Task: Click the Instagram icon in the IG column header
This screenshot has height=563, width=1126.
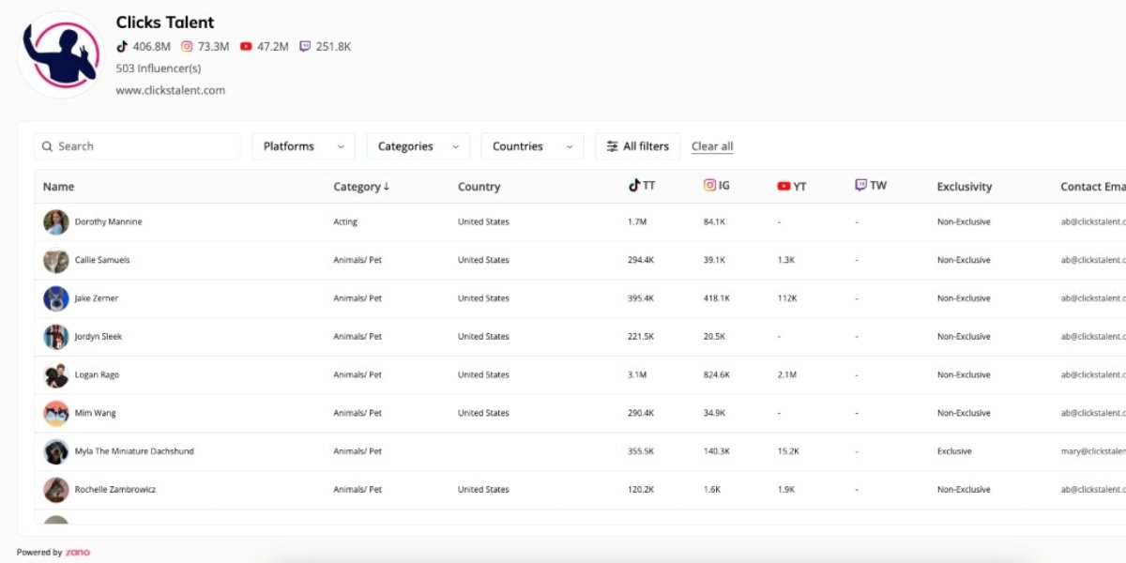Action: tap(709, 186)
